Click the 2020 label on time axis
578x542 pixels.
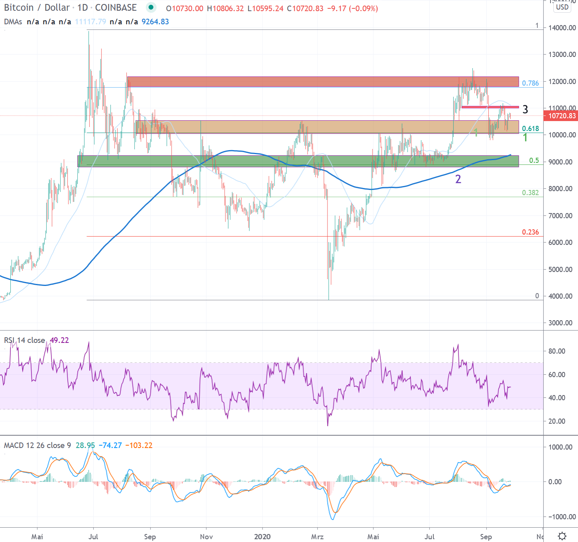coord(262,536)
